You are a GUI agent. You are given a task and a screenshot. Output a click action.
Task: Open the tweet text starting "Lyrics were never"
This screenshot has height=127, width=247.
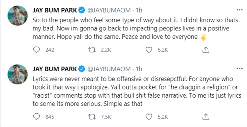pyautogui.click(x=137, y=91)
